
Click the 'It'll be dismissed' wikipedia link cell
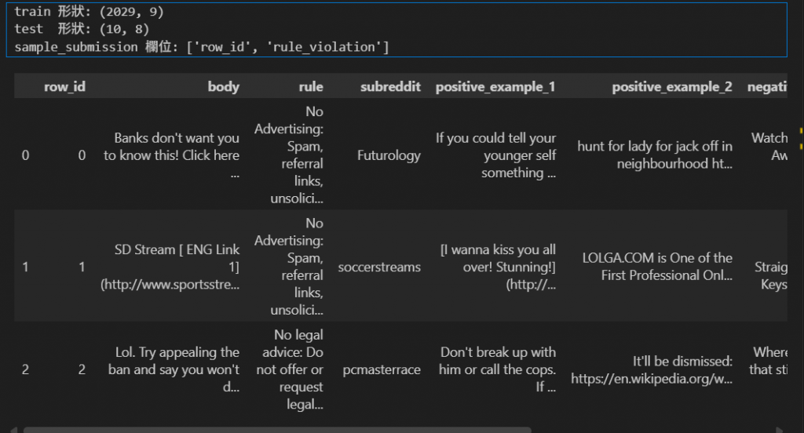point(651,369)
